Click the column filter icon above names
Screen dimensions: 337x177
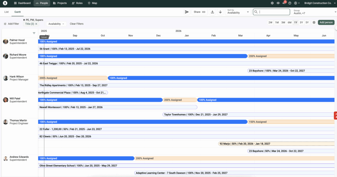point(34,33)
